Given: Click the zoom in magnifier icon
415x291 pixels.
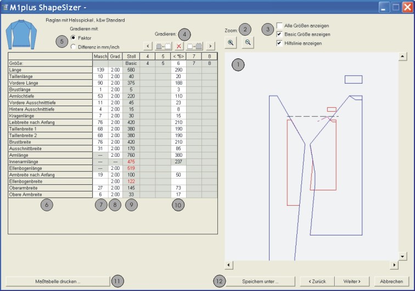Looking at the screenshot, I should coord(231,42).
